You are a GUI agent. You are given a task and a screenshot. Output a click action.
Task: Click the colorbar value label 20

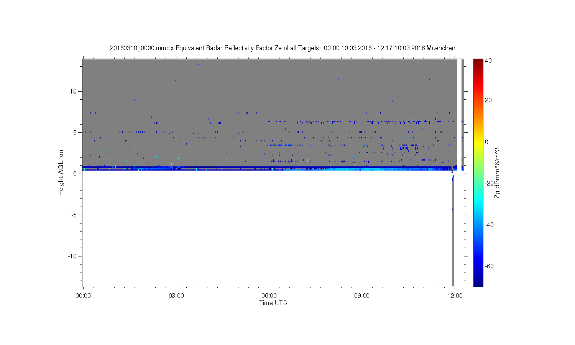click(488, 100)
